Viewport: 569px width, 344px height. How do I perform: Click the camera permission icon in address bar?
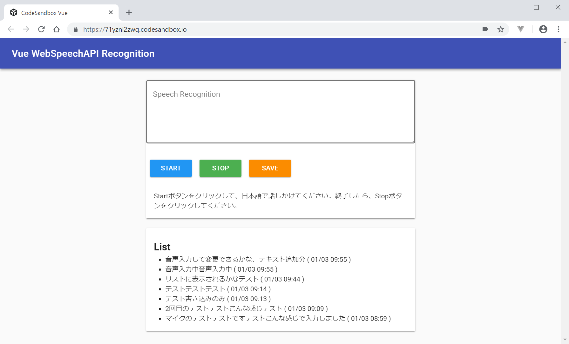(x=485, y=30)
